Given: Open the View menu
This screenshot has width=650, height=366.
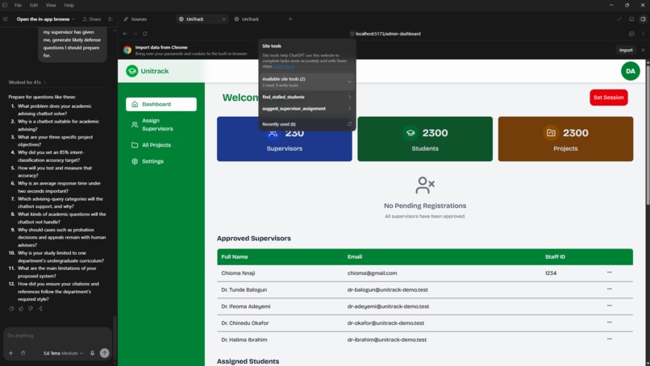Looking at the screenshot, I should pos(51,6).
